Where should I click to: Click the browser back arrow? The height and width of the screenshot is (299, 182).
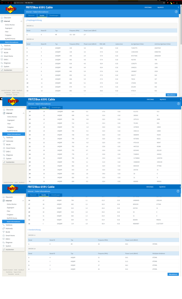pos(2,3)
